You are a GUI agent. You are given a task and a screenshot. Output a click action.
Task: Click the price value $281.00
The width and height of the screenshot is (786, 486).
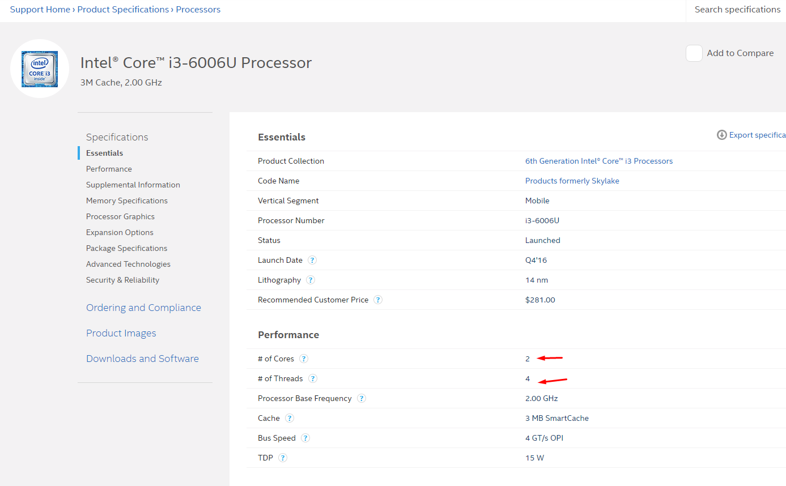(540, 300)
